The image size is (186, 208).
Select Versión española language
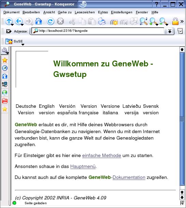pyautogui.click(x=67, y=109)
